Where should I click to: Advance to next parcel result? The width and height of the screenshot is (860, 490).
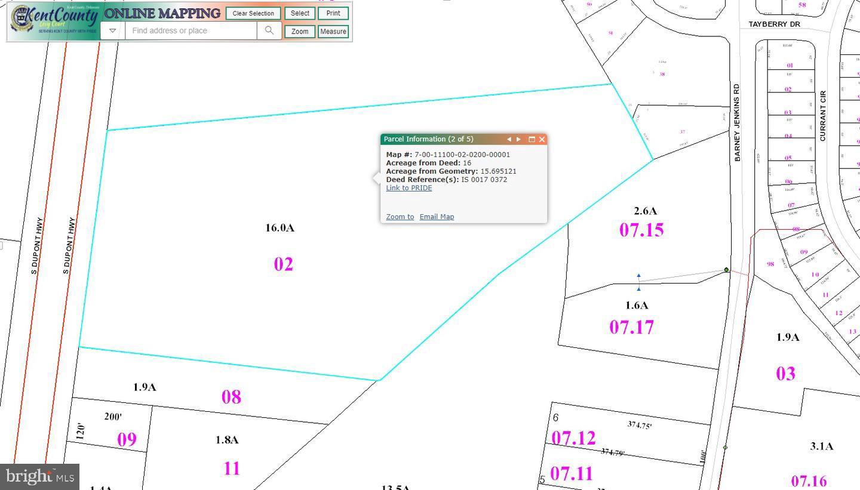click(x=519, y=139)
